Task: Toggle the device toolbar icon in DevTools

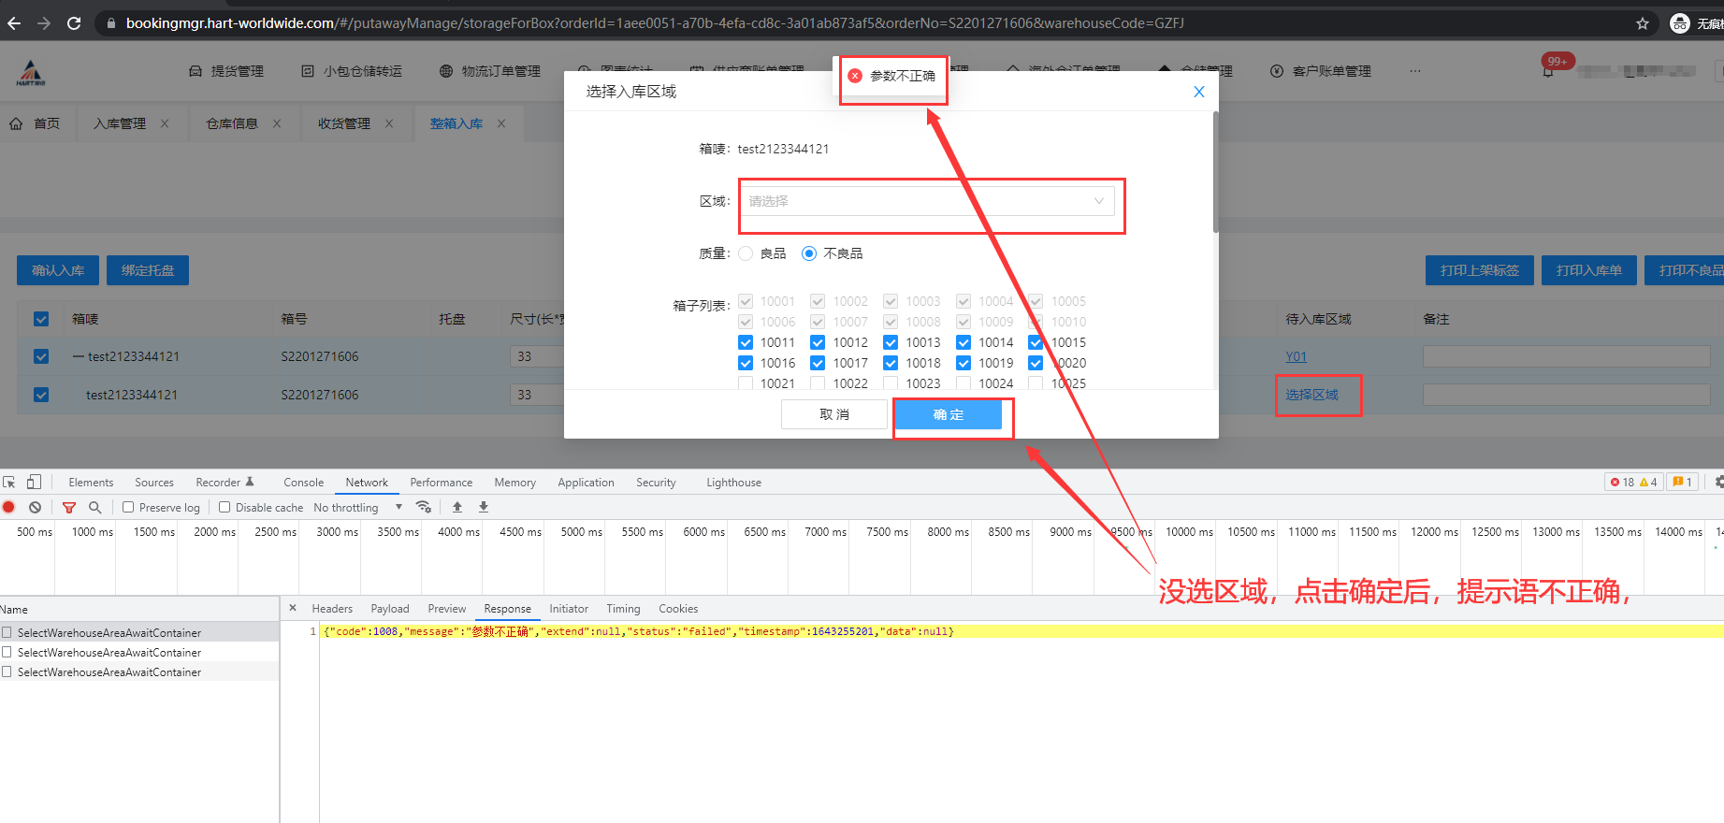Action: (x=34, y=482)
